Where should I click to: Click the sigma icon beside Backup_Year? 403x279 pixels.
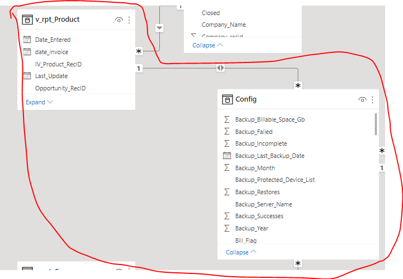pos(227,228)
